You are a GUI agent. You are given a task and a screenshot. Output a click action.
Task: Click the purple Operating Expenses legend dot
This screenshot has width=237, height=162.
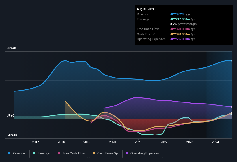pos(127,154)
